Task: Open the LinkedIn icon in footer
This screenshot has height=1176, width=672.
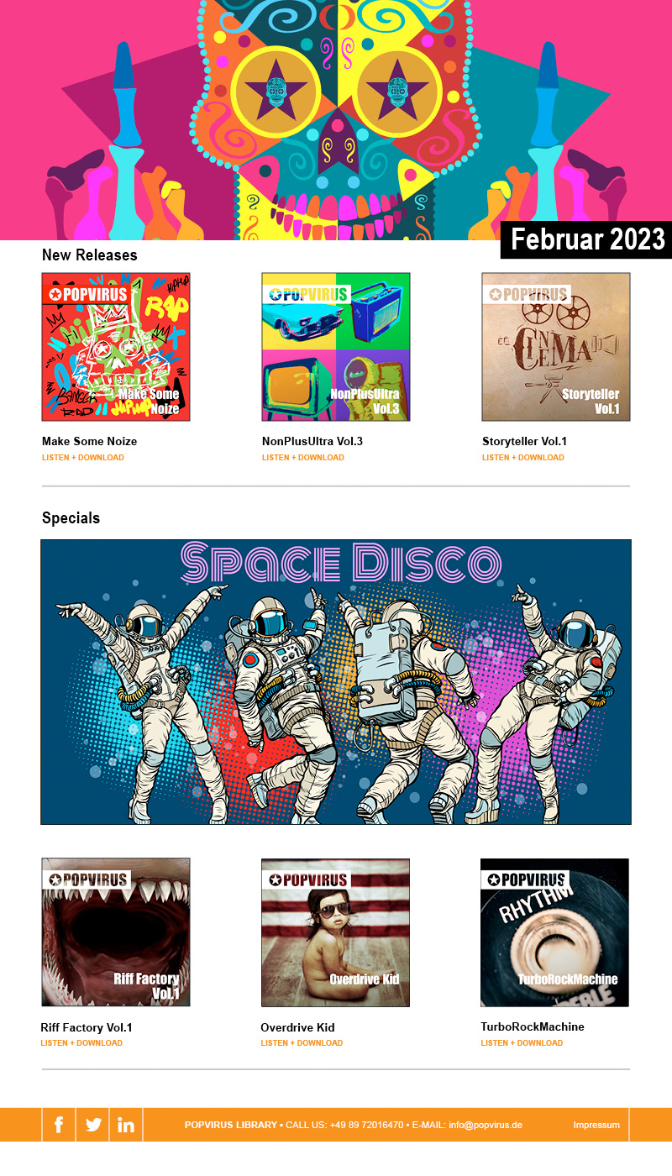Action: tap(126, 1125)
